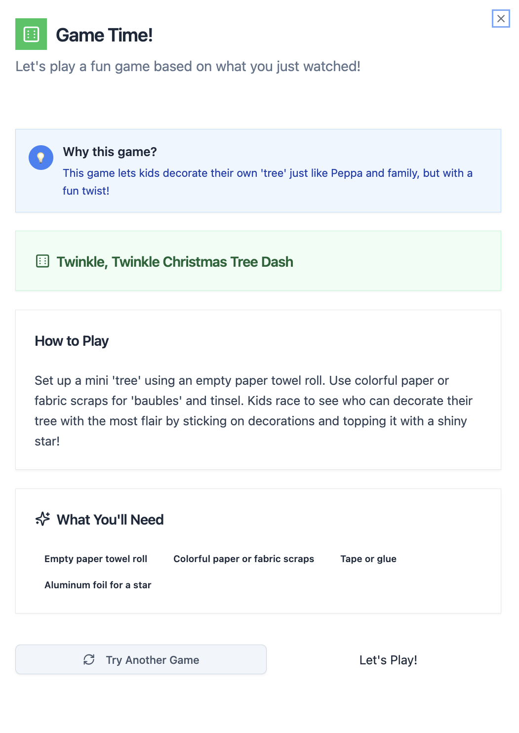Close the Game Time dialog
The height and width of the screenshot is (733, 519).
tap(501, 19)
